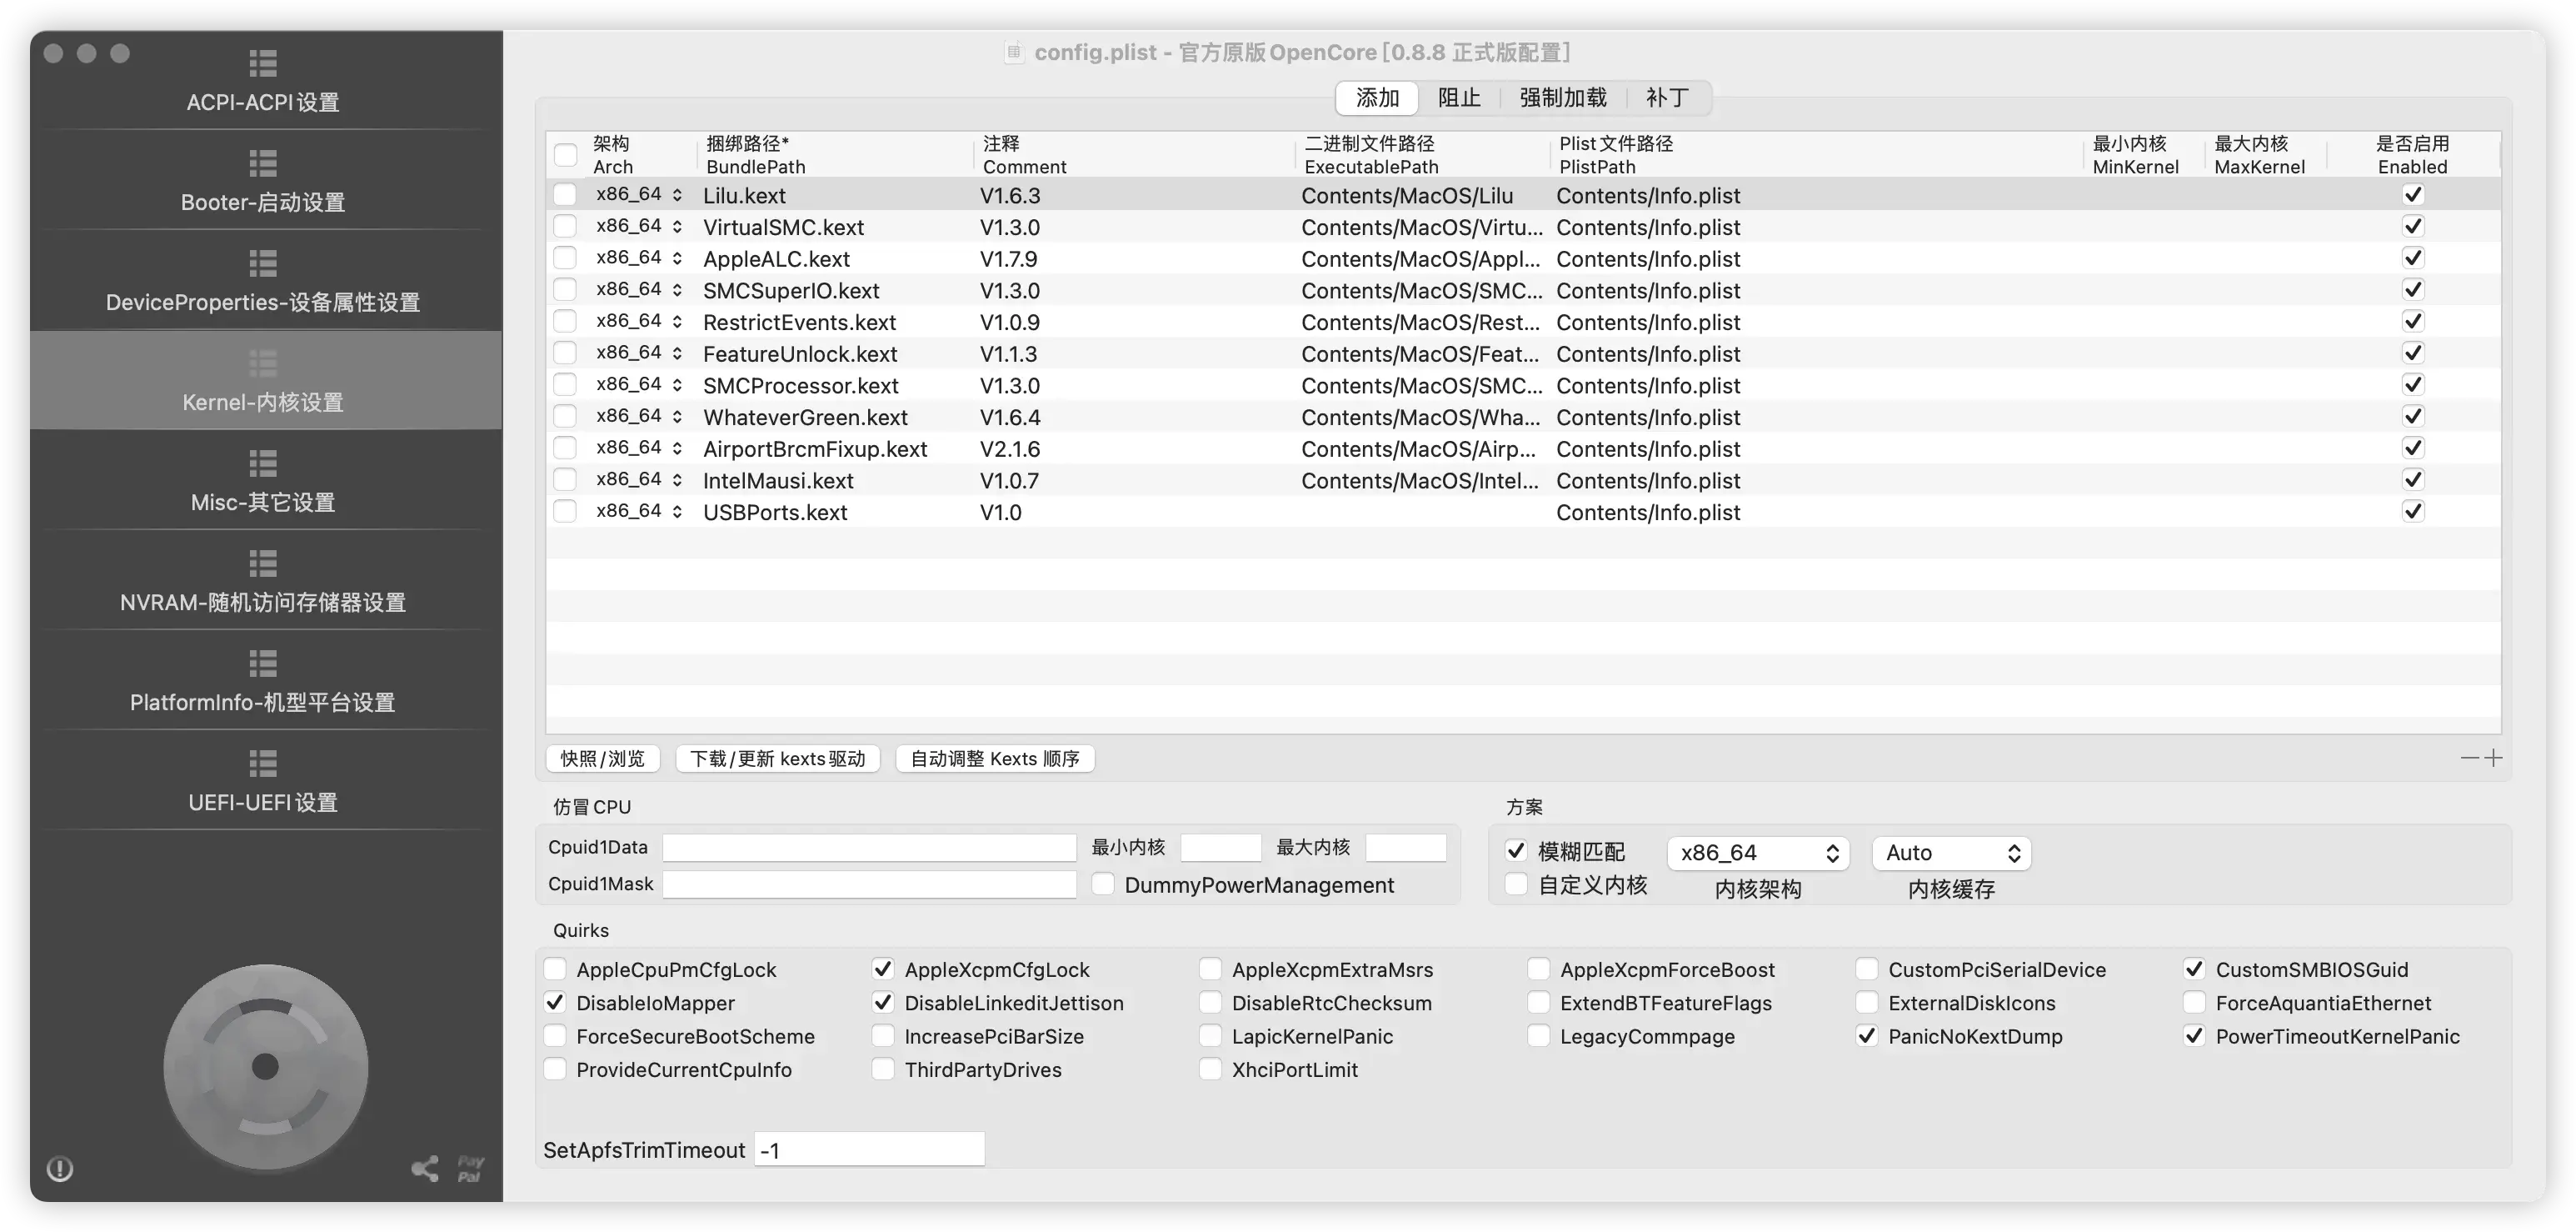Open the x86_64 kernel architecture dropdown

[1757, 853]
